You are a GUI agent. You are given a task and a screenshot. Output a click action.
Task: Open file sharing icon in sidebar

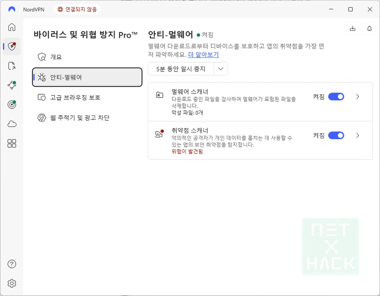pos(12,66)
